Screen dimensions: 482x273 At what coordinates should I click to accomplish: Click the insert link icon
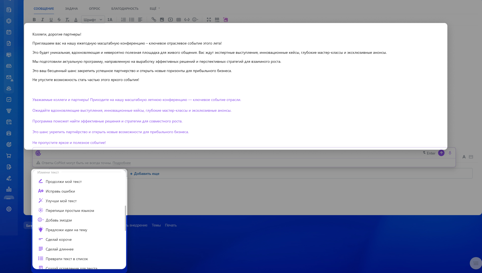154,20
